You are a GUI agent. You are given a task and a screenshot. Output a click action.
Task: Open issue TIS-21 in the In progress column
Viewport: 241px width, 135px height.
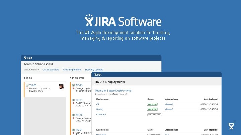pyautogui.click(x=79, y=100)
